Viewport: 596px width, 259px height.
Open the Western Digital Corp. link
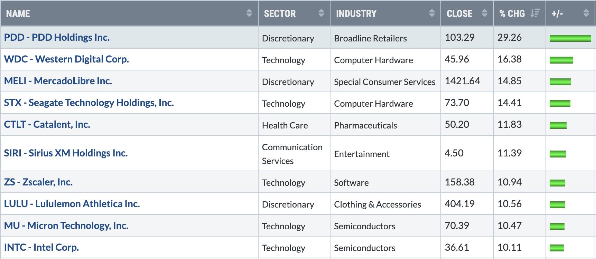66,59
